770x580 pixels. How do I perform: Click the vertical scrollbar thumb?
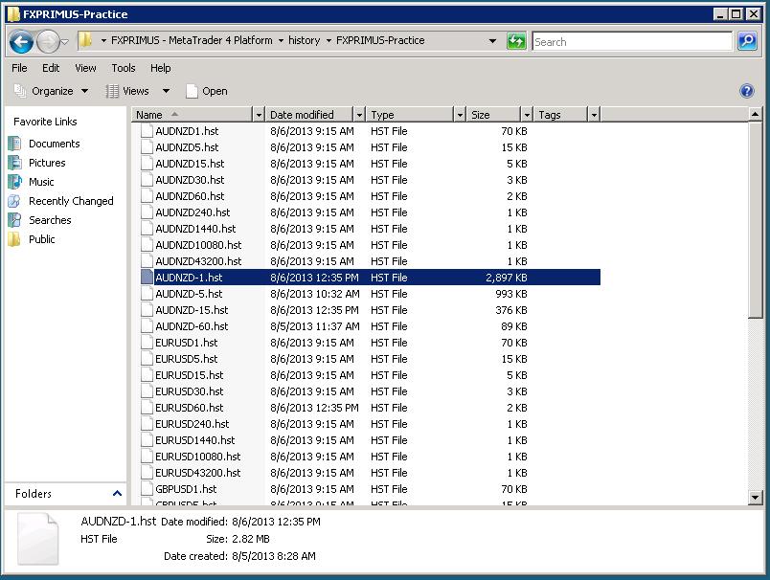tap(755, 220)
